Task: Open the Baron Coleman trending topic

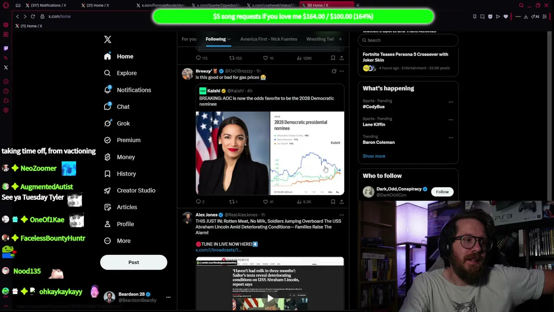Action: pos(379,142)
